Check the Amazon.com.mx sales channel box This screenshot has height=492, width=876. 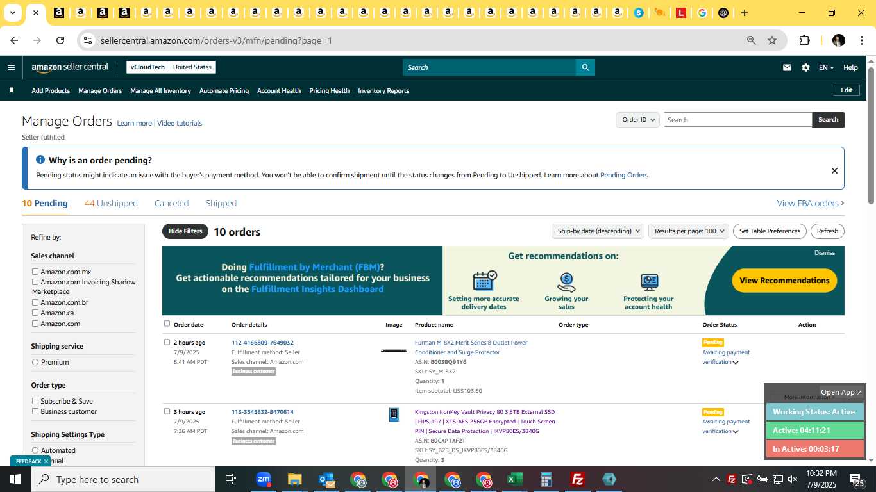35,272
